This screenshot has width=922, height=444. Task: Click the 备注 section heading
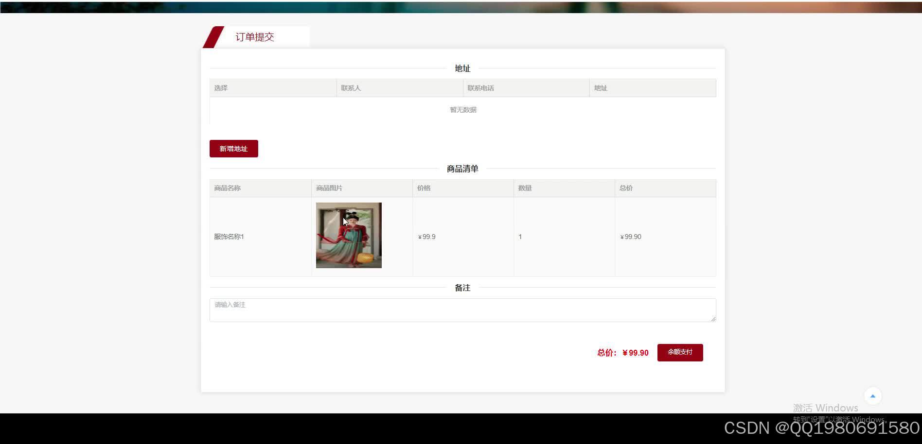(462, 288)
